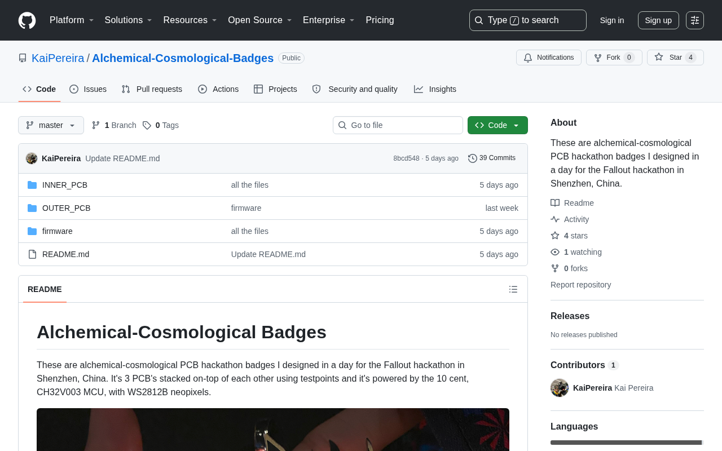Click the magnifier icon in Go to file

click(342, 125)
